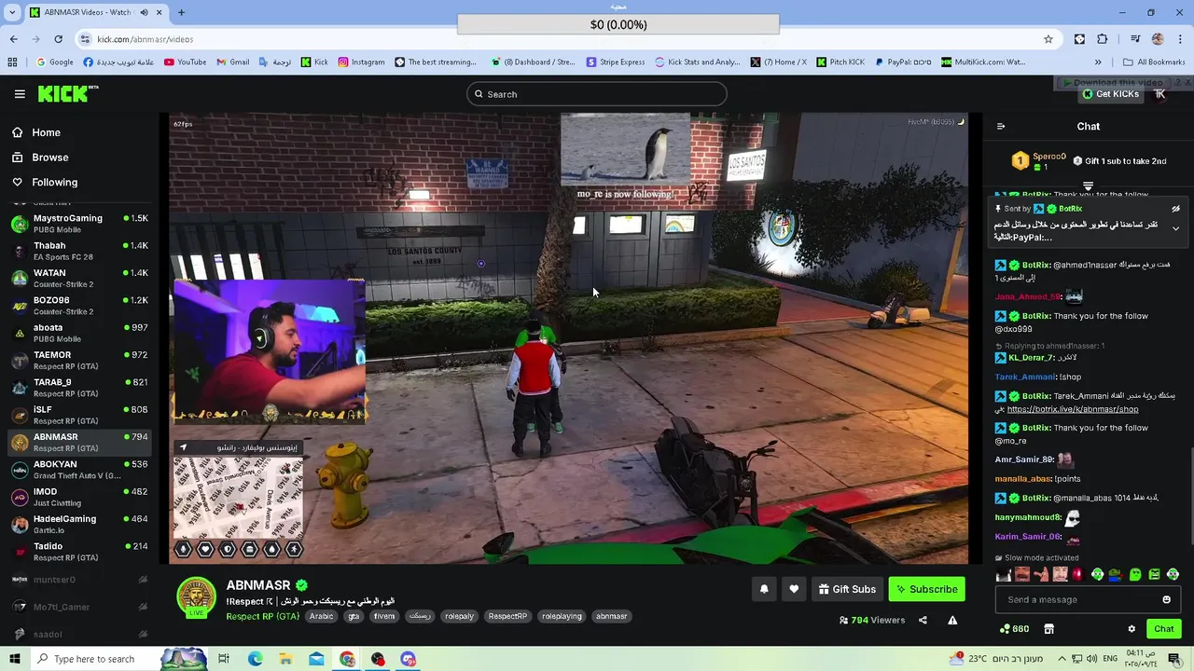Select the roleplaying tag
The image size is (1194, 671).
[562, 616]
